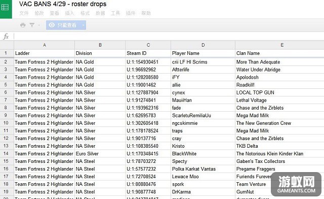Click the view-only eye button
Image resolution: width=324 pixels, height=199 pixels.
pyautogui.click(x=63, y=25)
